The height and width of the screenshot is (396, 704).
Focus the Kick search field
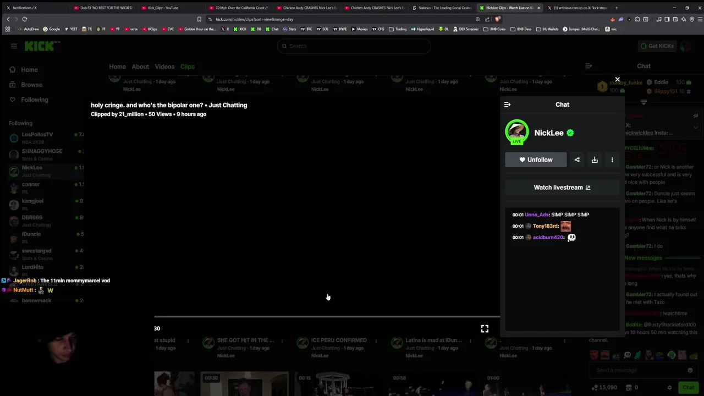[354, 46]
